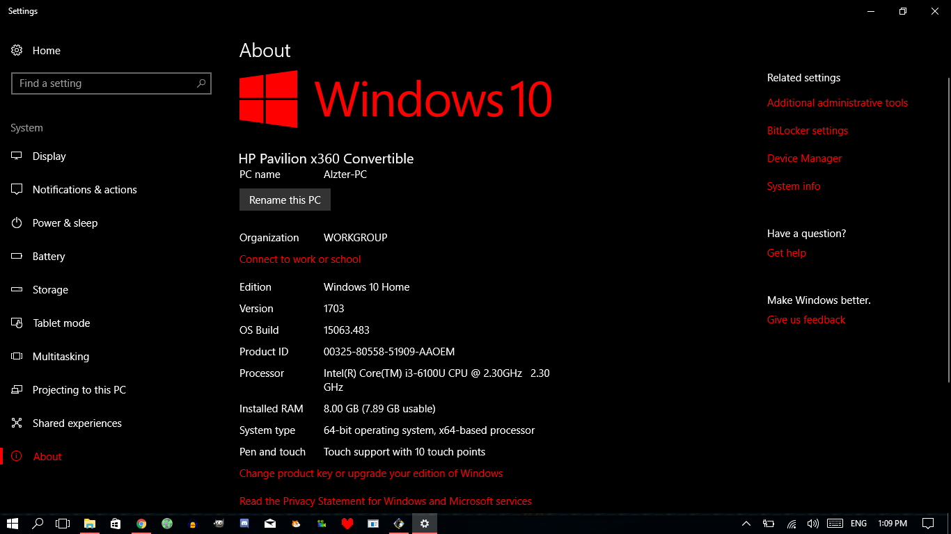
Task: Read the Privacy Statement link
Action: pos(386,501)
